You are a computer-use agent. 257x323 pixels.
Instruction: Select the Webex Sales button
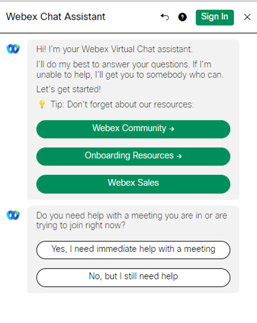tap(133, 183)
